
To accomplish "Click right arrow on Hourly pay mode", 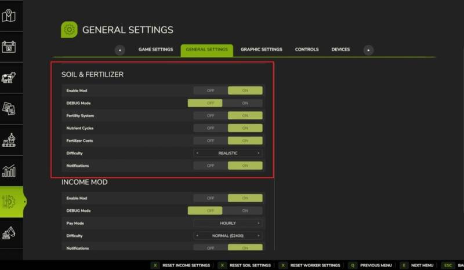I will tap(259, 223).
